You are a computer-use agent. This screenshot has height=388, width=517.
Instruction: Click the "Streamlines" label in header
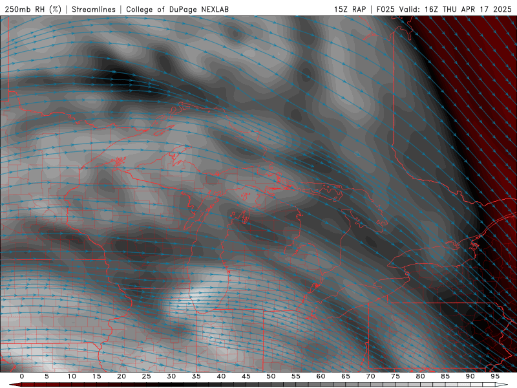point(94,9)
